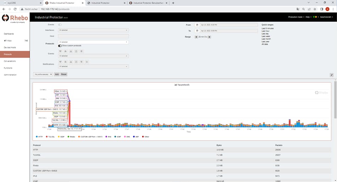This screenshot has width=337, height=182.
Task: Toggle TLS/SSL series in chart legend
Action: (x=50, y=137)
